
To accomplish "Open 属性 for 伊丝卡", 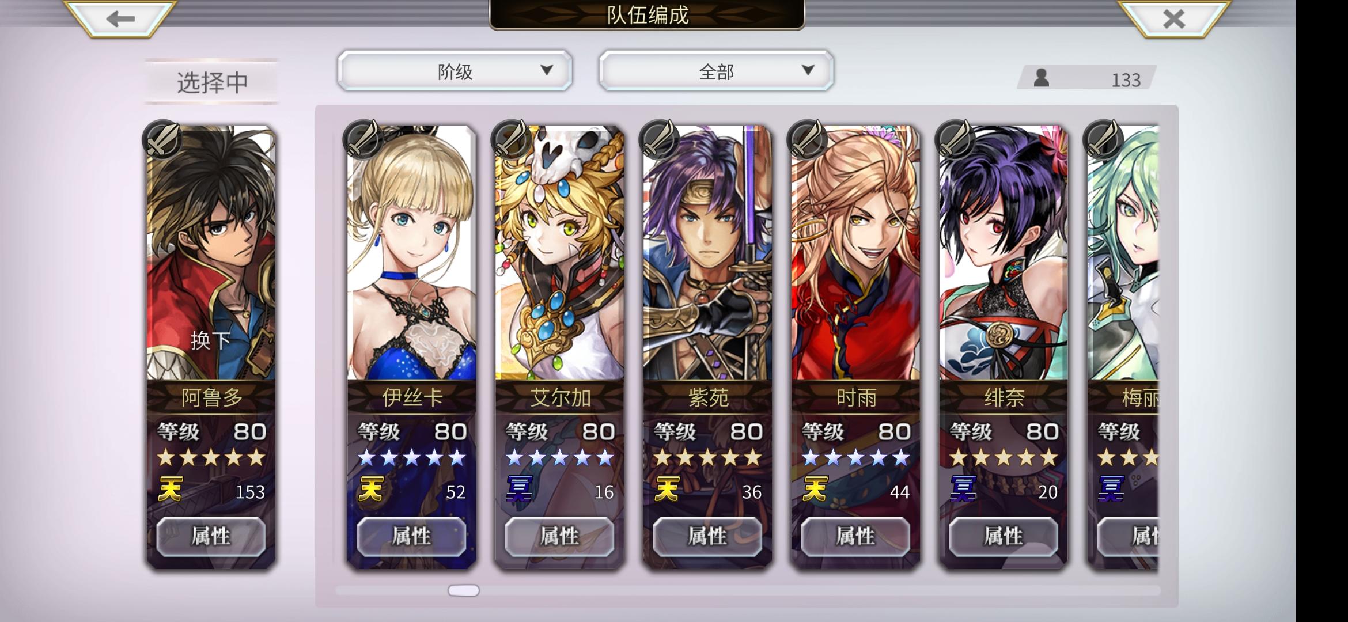I will pos(411,536).
